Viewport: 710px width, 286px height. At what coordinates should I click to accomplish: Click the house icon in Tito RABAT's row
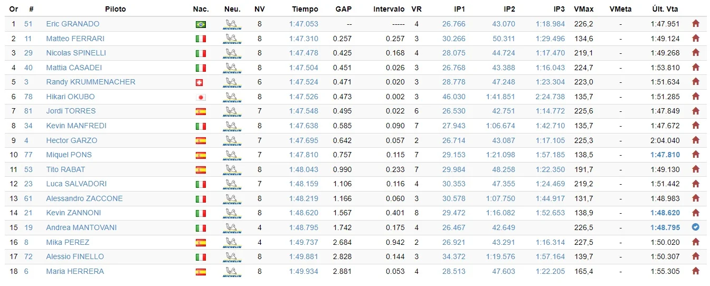tap(695, 169)
